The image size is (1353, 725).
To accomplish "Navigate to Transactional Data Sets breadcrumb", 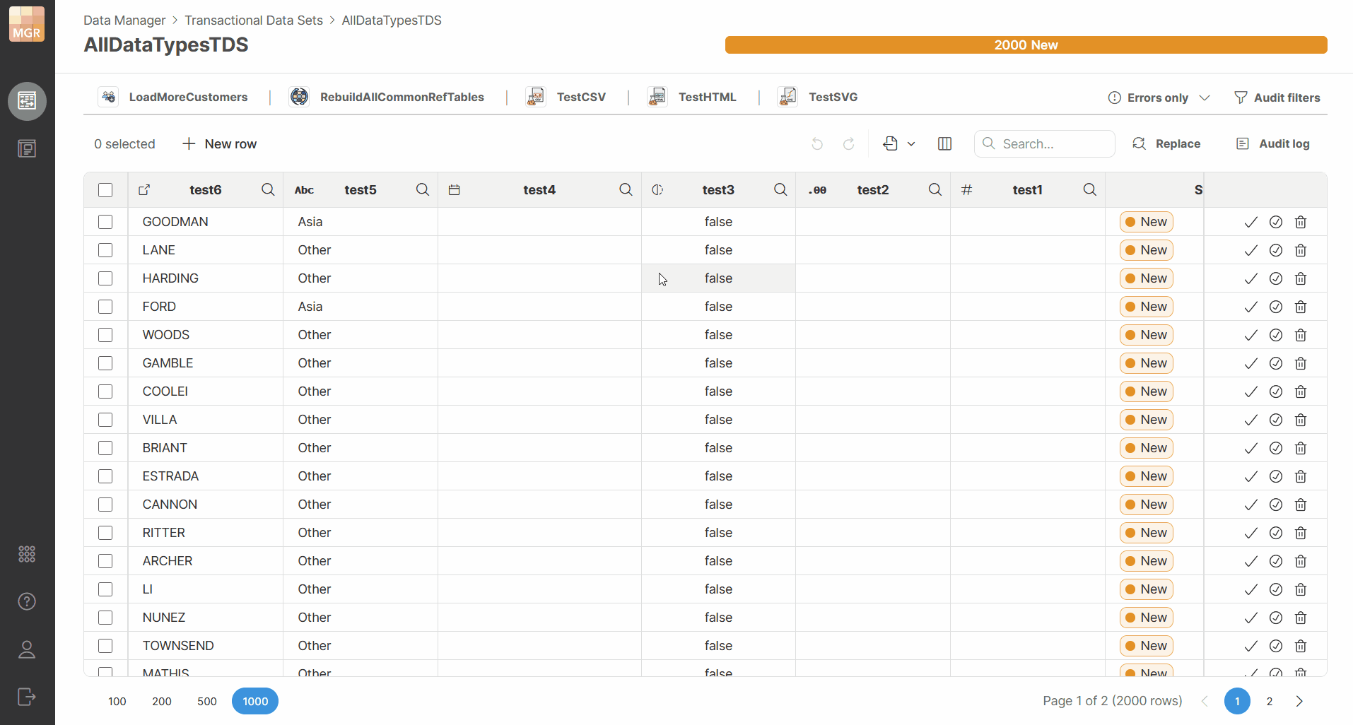I will tap(253, 20).
